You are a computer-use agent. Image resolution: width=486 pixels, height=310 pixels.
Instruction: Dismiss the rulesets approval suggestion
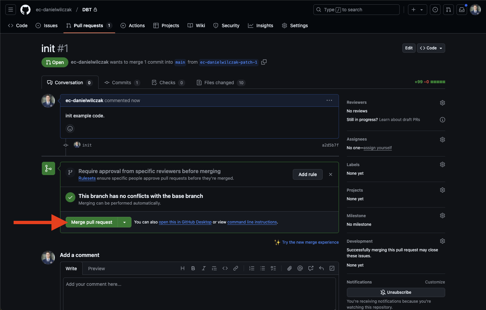331,174
